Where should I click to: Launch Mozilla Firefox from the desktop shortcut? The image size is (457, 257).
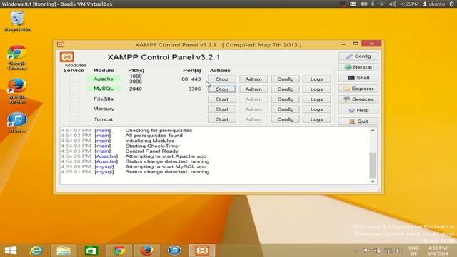point(17,91)
